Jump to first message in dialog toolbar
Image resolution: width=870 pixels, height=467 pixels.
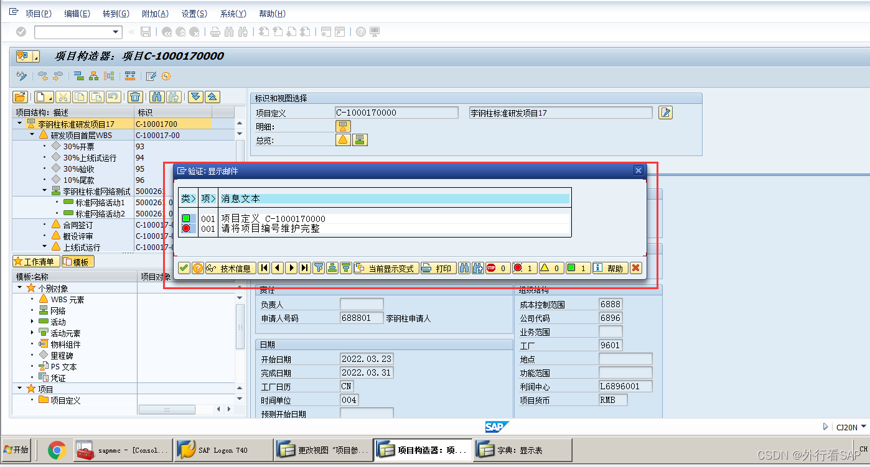tap(264, 268)
